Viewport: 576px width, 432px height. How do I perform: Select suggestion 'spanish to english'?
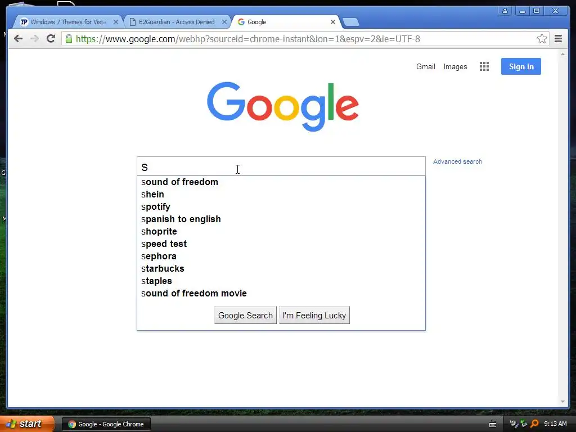(281, 219)
